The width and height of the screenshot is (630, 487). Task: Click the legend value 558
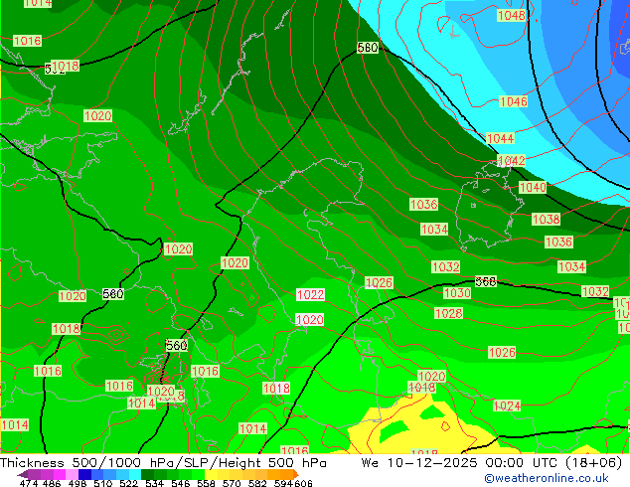coord(206,483)
